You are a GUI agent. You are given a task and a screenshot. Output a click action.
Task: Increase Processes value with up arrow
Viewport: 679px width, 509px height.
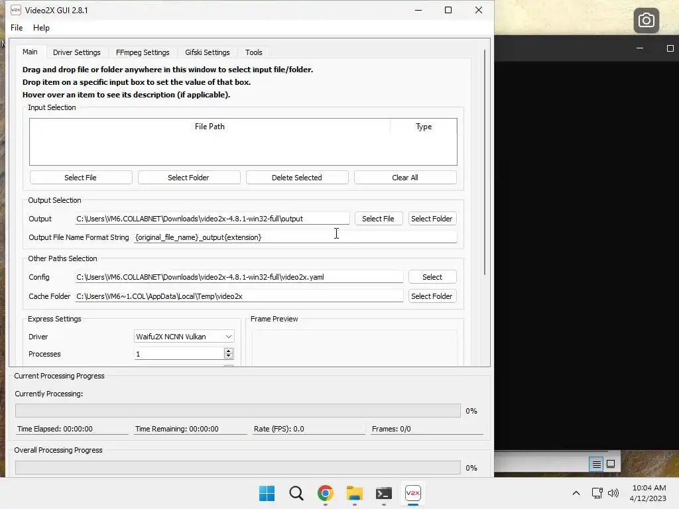click(x=229, y=351)
